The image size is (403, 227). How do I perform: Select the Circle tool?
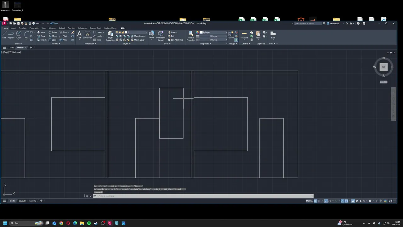click(x=19, y=34)
